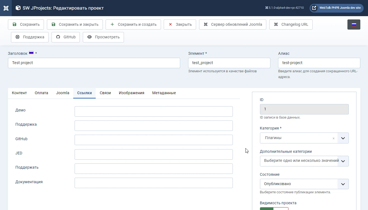This screenshot has height=210, width=368.
Task: Open the Связи tab
Action: point(105,93)
